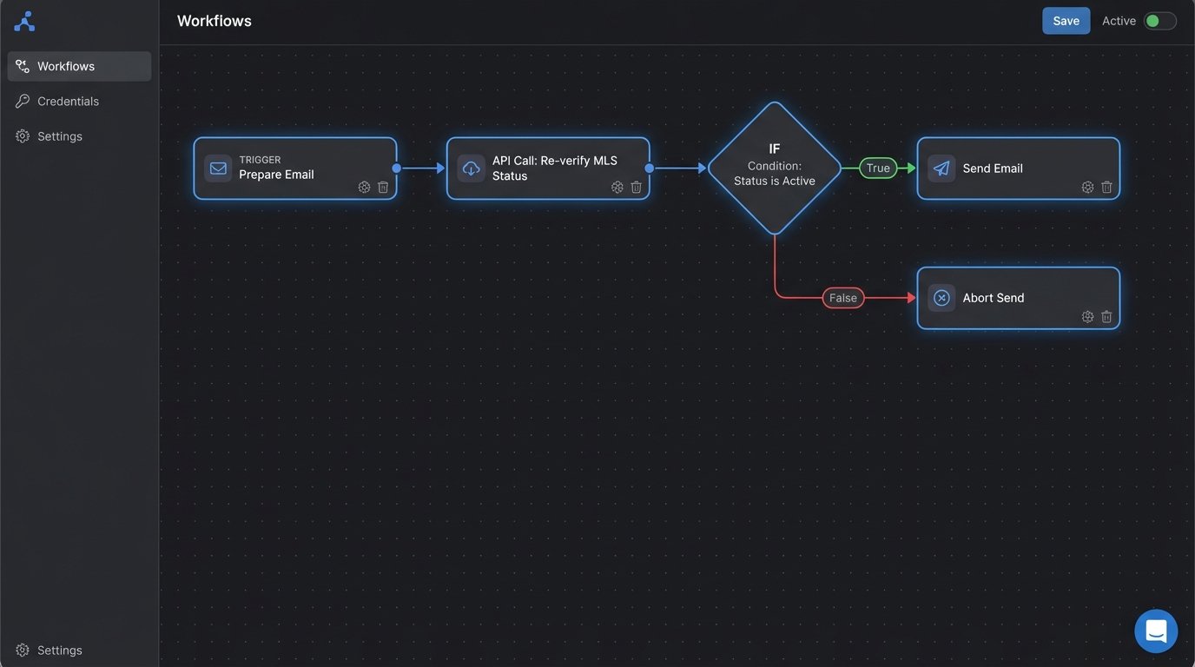The image size is (1195, 667).
Task: Go to Credentials in the sidebar
Action: click(68, 102)
